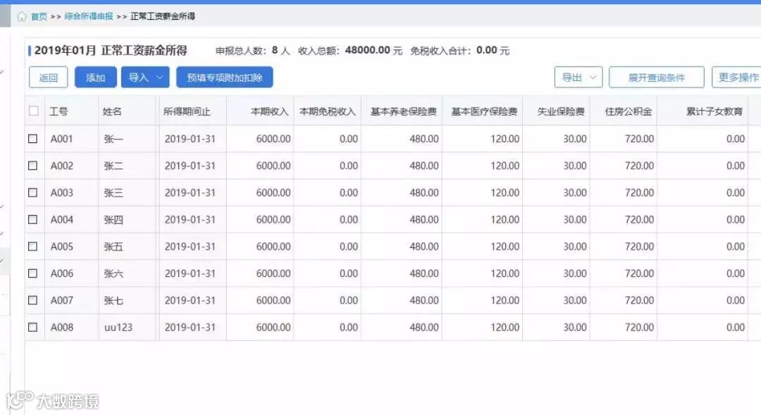Expand query conditions with 展开查询条件

coord(656,78)
